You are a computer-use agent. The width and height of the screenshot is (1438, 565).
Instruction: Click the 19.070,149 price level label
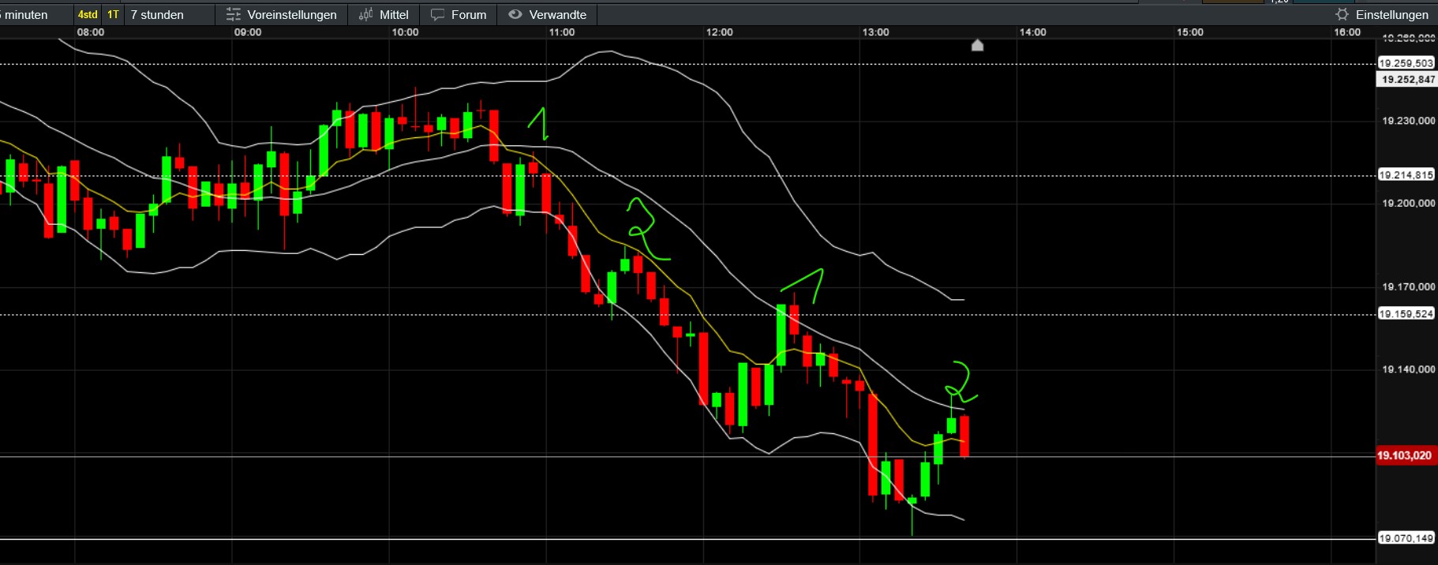pyautogui.click(x=1406, y=538)
